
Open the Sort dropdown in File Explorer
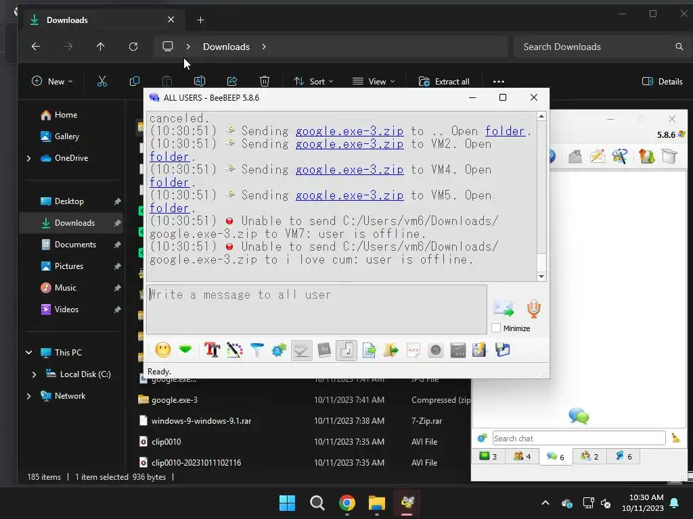coord(313,81)
